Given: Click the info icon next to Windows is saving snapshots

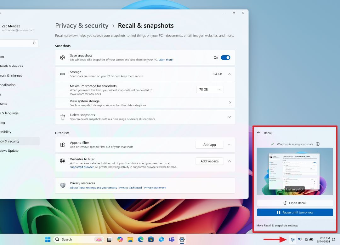Looking at the screenshot, I should point(318,144).
